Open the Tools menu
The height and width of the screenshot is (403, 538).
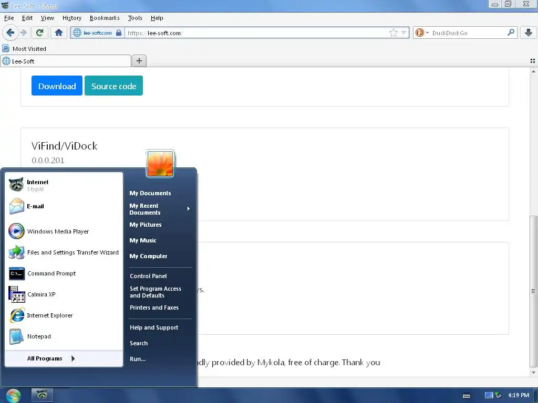[x=135, y=18]
